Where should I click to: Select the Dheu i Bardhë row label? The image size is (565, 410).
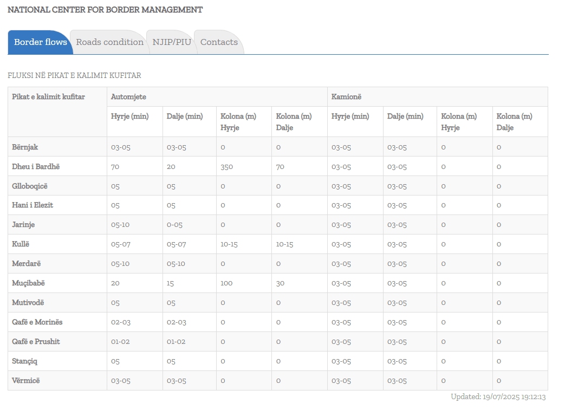click(36, 167)
